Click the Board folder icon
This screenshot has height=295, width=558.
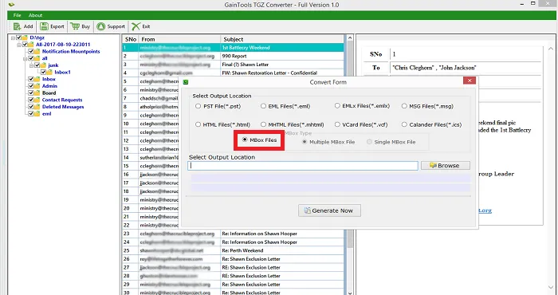tap(37, 92)
